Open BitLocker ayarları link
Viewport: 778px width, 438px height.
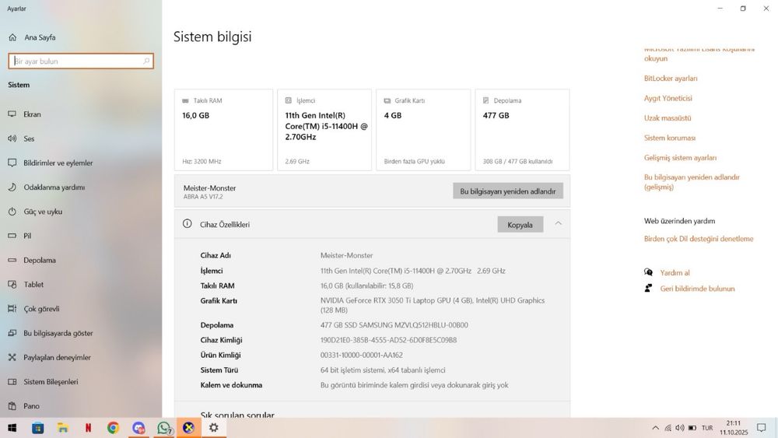point(671,79)
